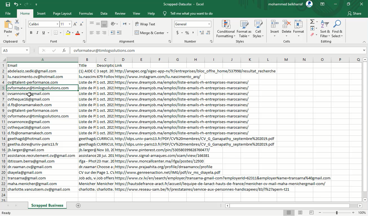The width and height of the screenshot is (368, 216).
Task: Decrease the cell indent
Action: point(113,33)
